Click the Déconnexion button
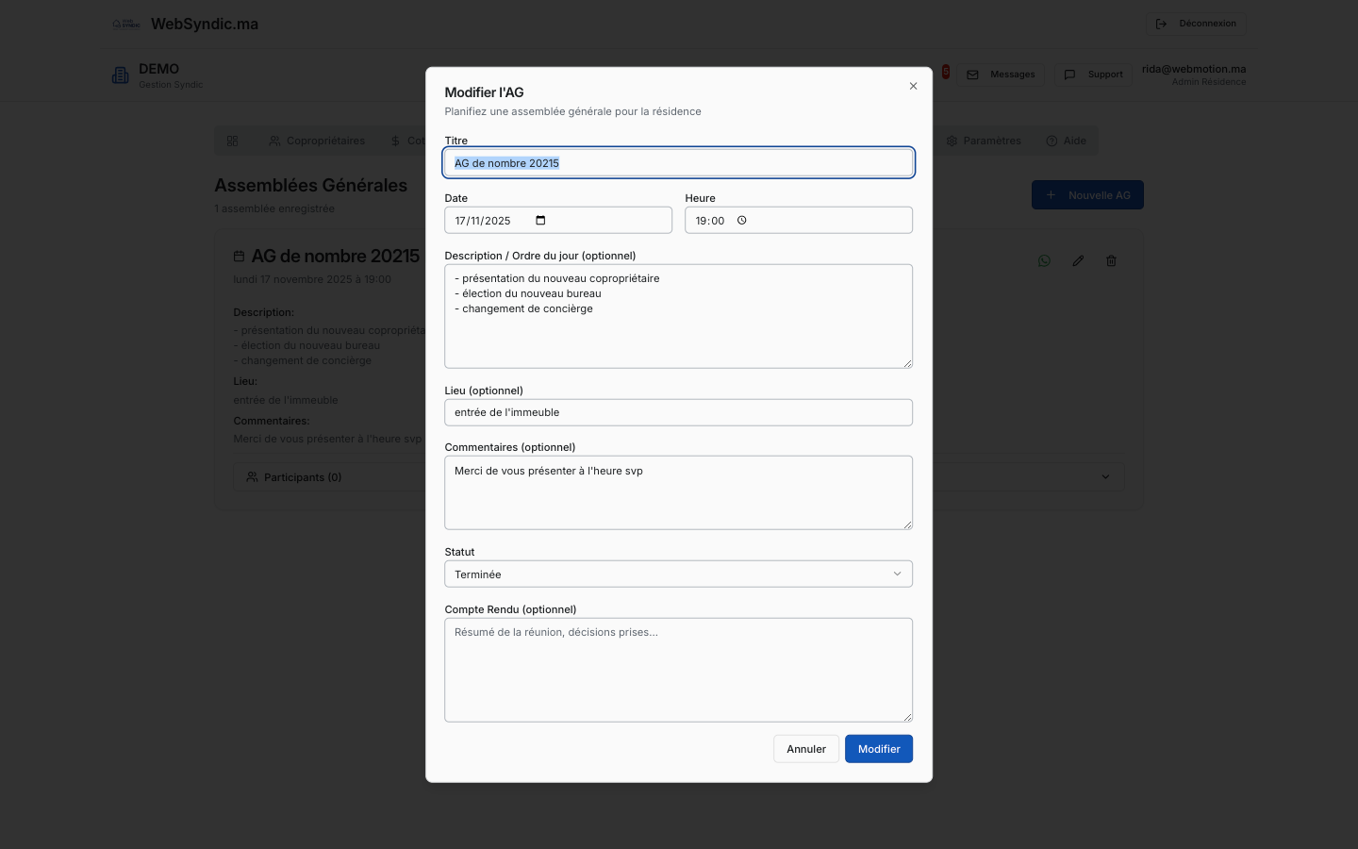This screenshot has width=1358, height=849. [x=1195, y=24]
